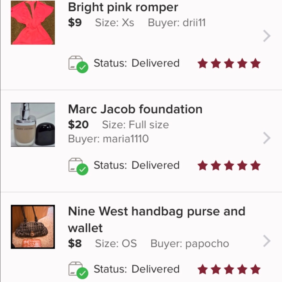
Task: Open the Bright pink romper listing title
Action: [123, 7]
